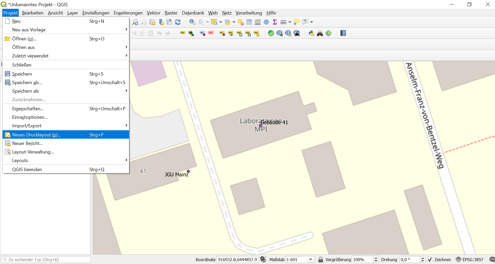495x264 pixels.
Task: Click the green layered leaf plugin icon
Action: click(328, 33)
